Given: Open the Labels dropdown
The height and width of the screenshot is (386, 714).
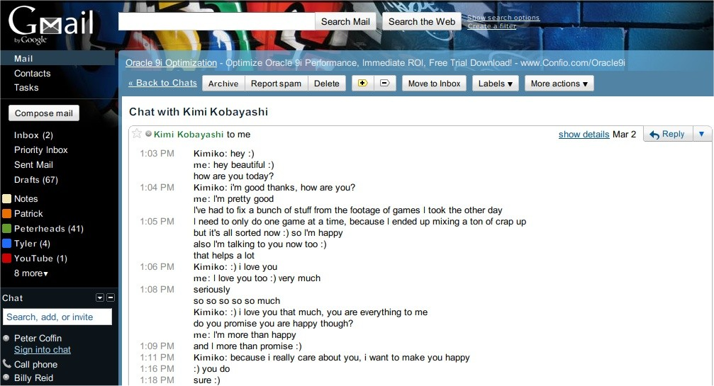Looking at the screenshot, I should click(x=496, y=83).
